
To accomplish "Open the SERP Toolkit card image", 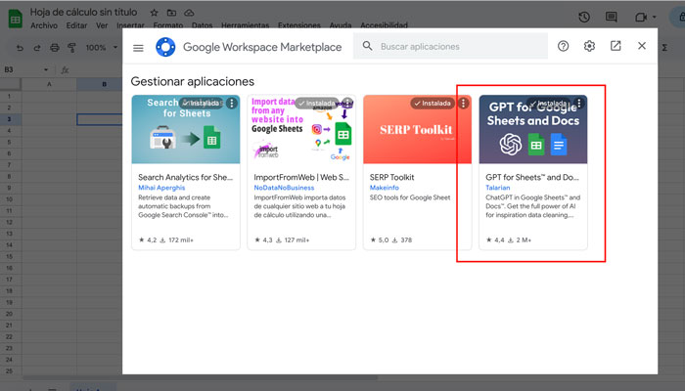I will [417, 129].
